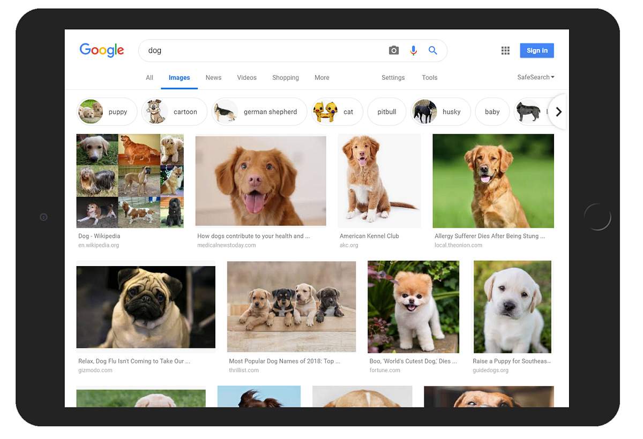
Task: Click the "Allergy Sufferer Dies After Being Stung" caption
Action: click(490, 236)
